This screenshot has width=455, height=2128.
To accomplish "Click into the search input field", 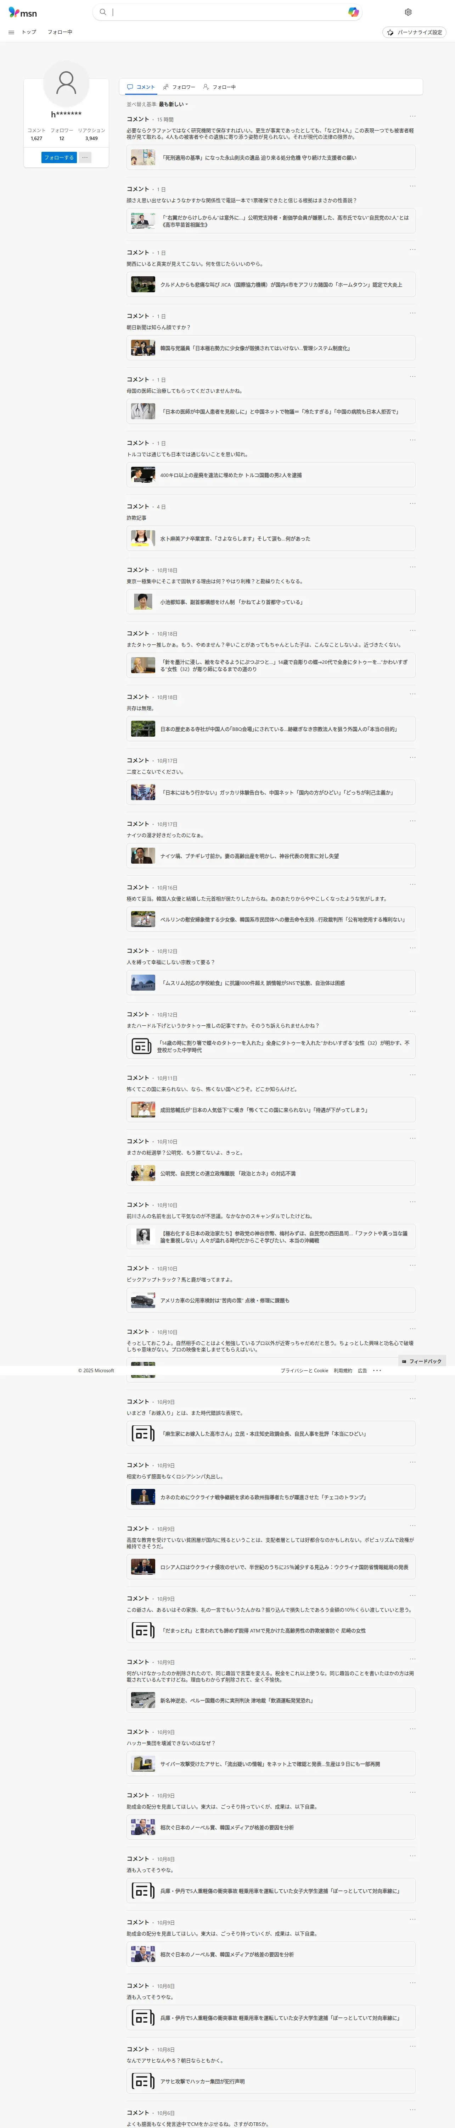I will coord(228,12).
